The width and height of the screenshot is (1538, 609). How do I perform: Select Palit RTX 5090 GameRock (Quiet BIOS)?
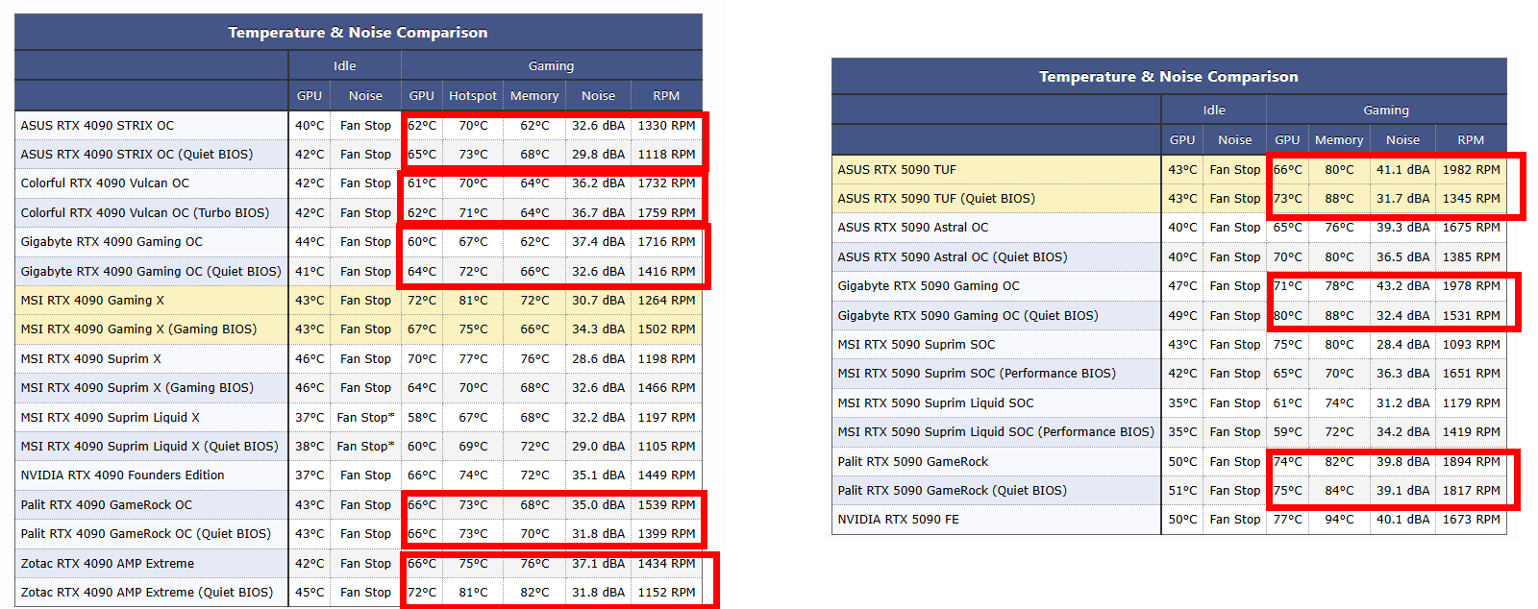tap(952, 490)
